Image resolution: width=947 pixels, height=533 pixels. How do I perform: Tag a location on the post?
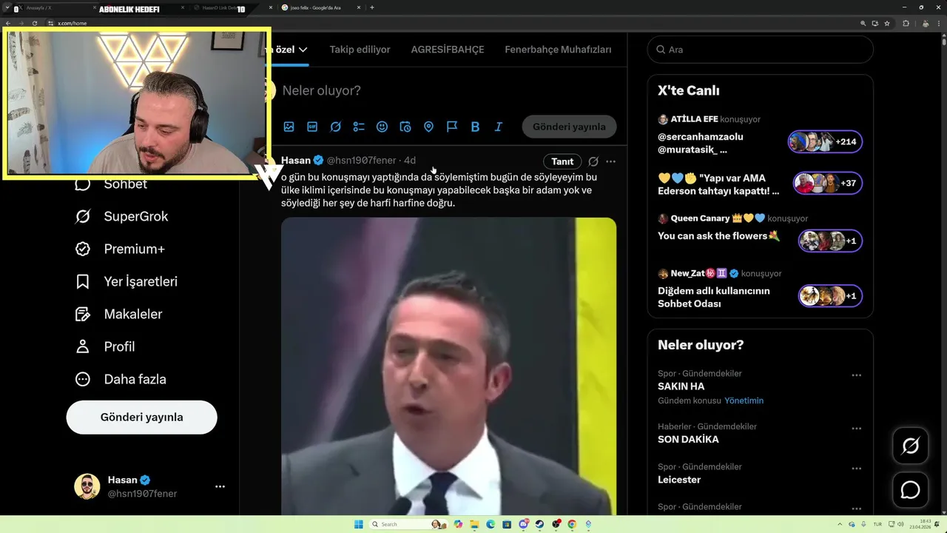[428, 127]
